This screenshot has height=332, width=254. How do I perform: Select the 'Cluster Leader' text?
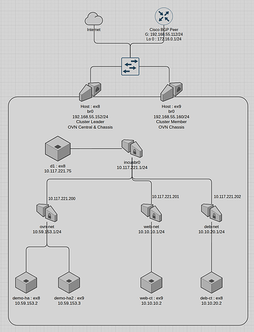tap(90, 122)
